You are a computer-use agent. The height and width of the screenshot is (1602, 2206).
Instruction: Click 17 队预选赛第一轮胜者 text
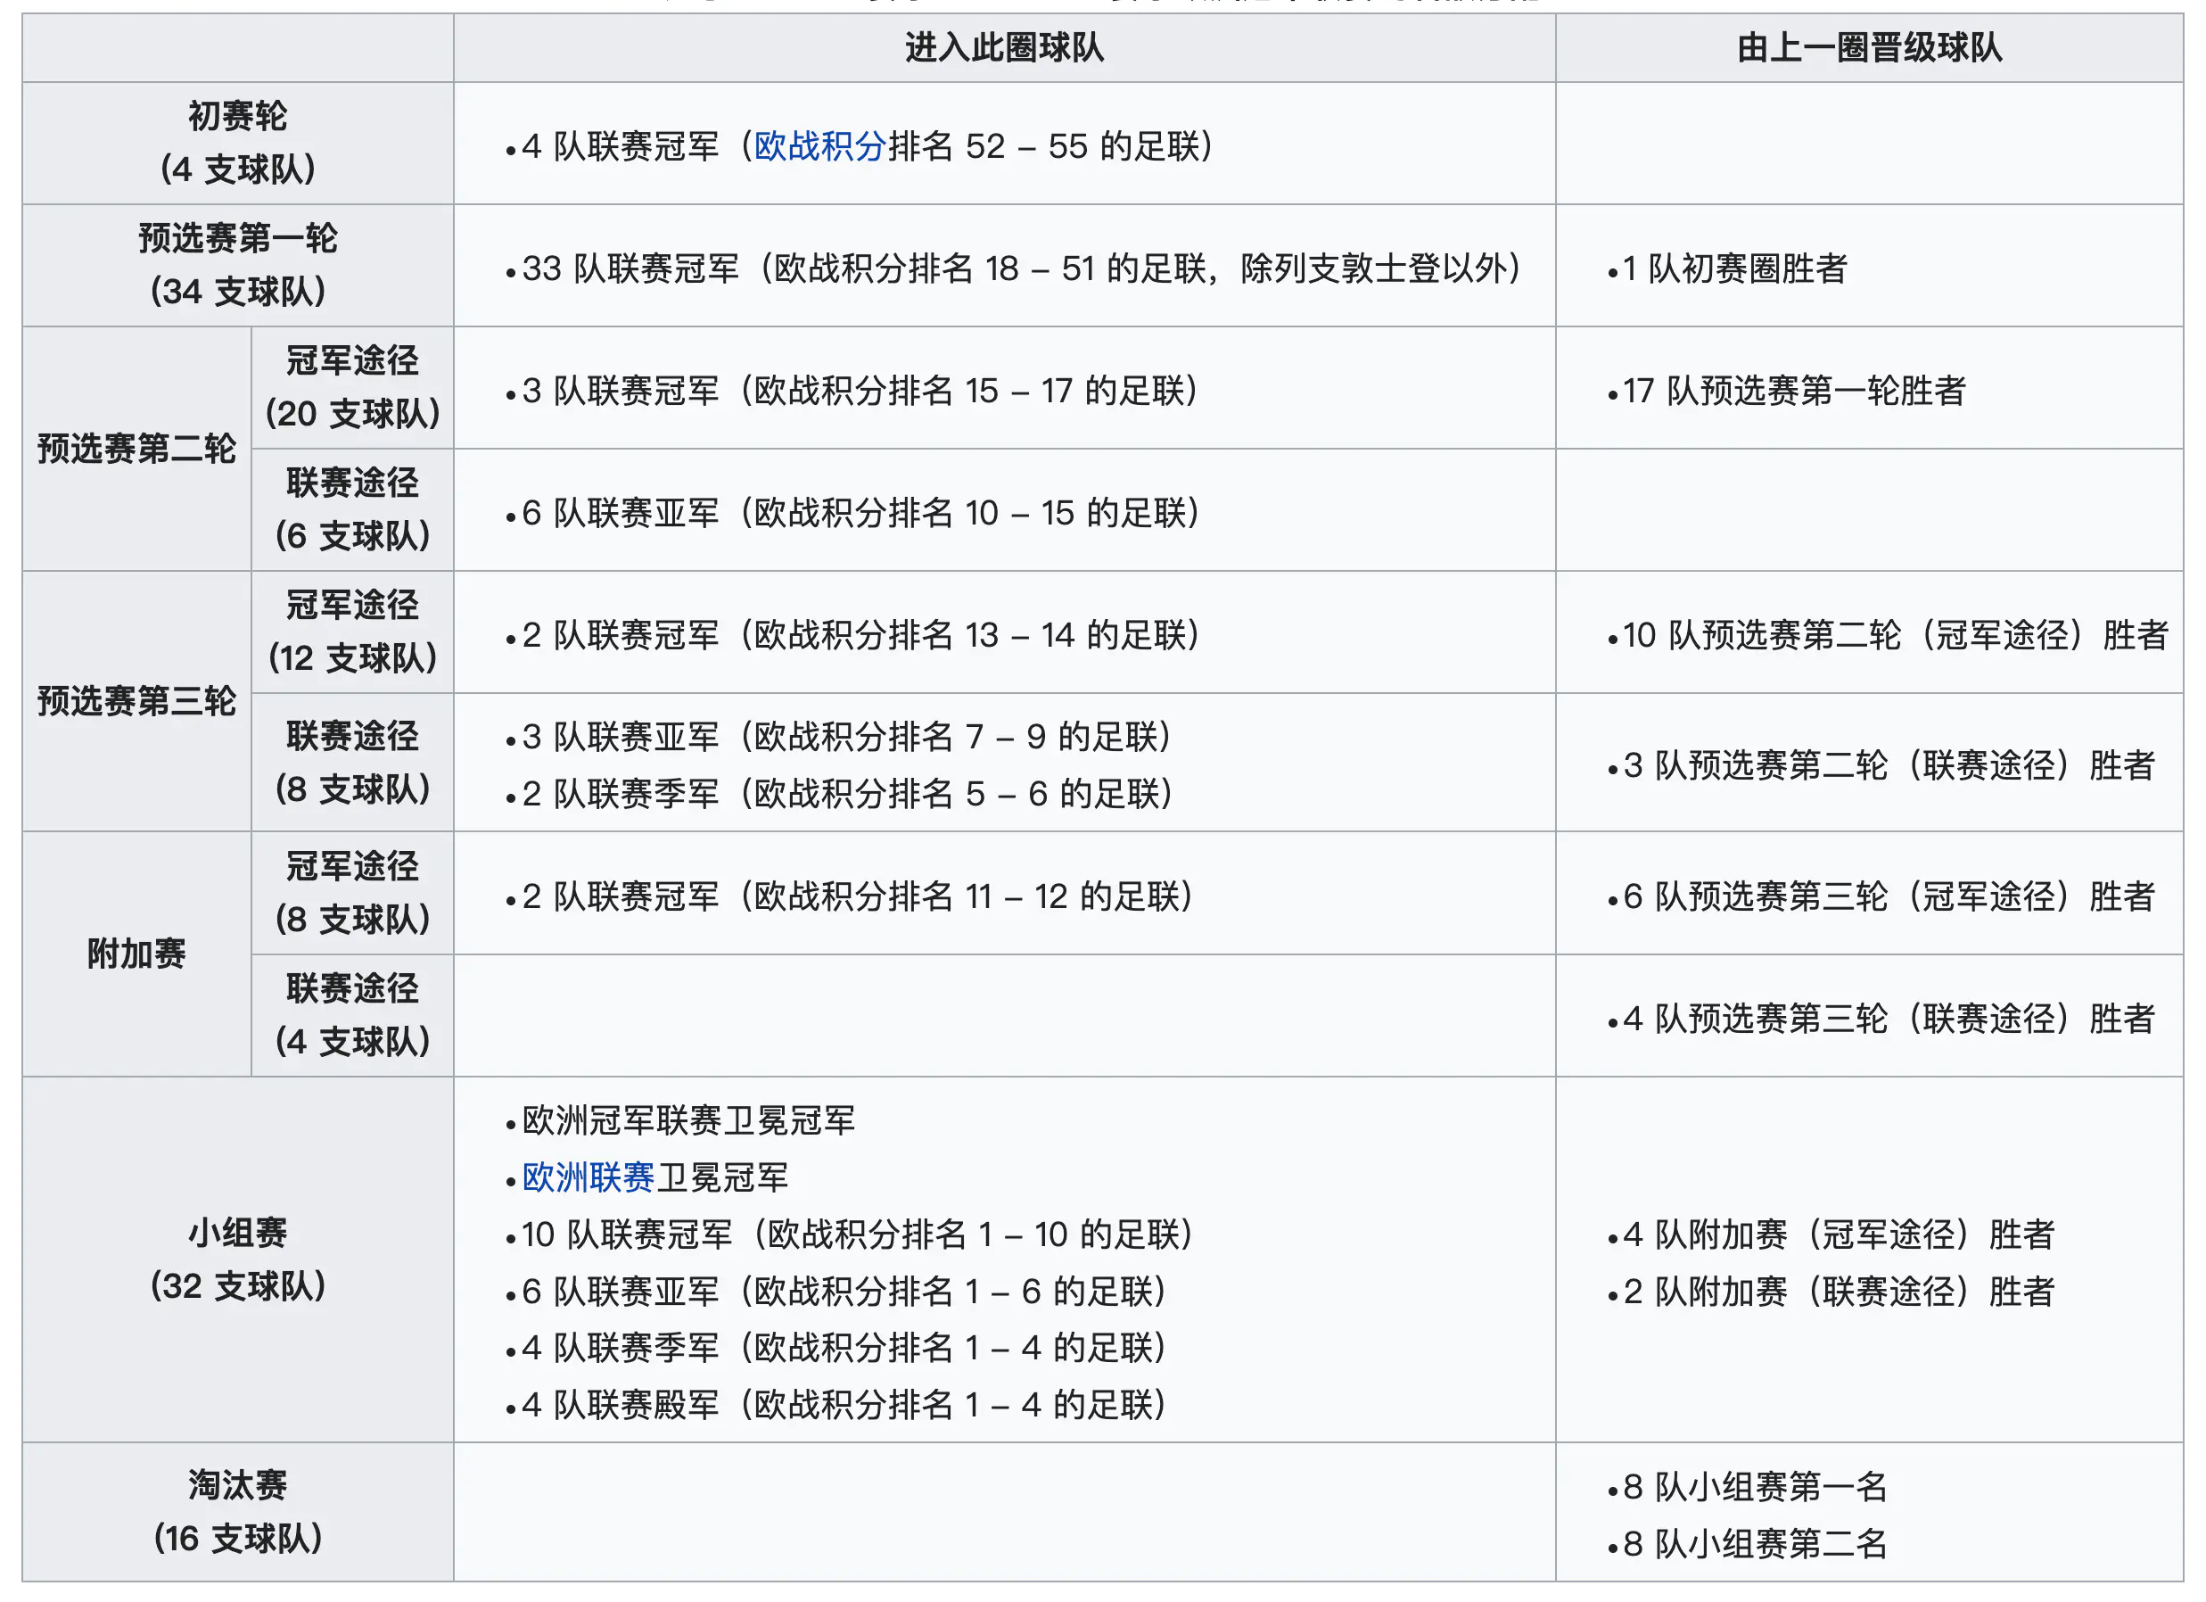click(x=1793, y=391)
